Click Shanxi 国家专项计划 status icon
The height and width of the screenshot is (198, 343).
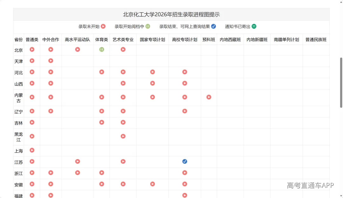point(152,83)
